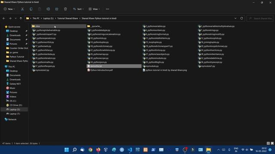Switch to large thumbnails view icon
Viewport: 275px width, 154px height.
tap(272, 143)
